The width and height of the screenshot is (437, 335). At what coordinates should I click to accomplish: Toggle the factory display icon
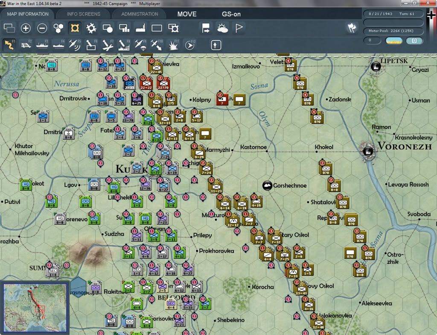pyautogui.click(x=140, y=28)
